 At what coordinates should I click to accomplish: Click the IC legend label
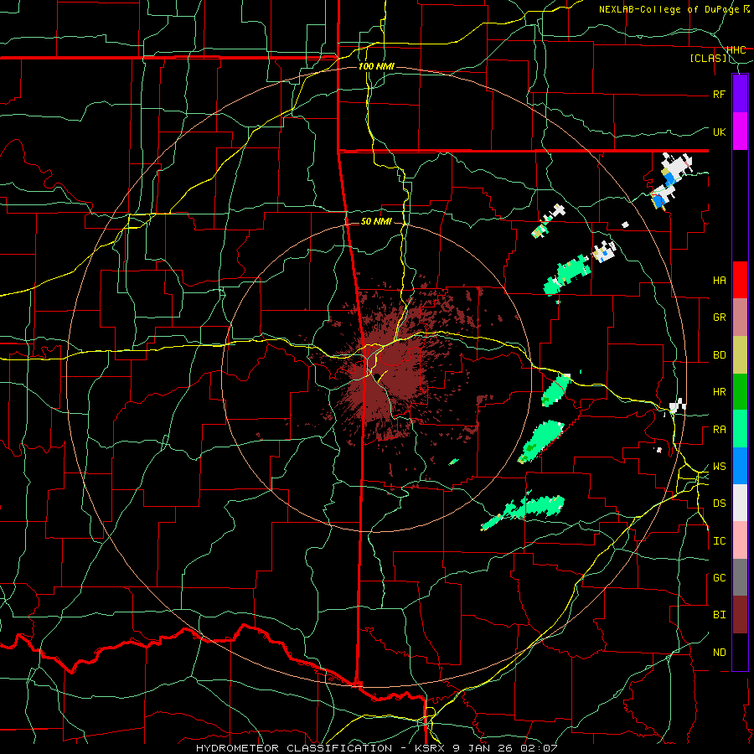tap(719, 541)
